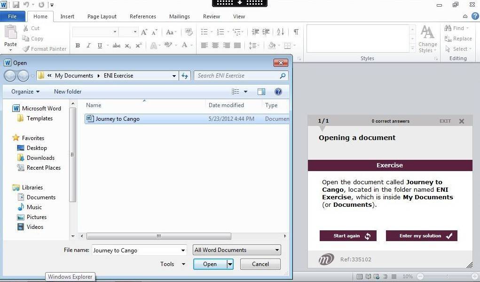Click the Back arrow in Open dialog
The width and height of the screenshot is (480, 282).
coord(9,76)
